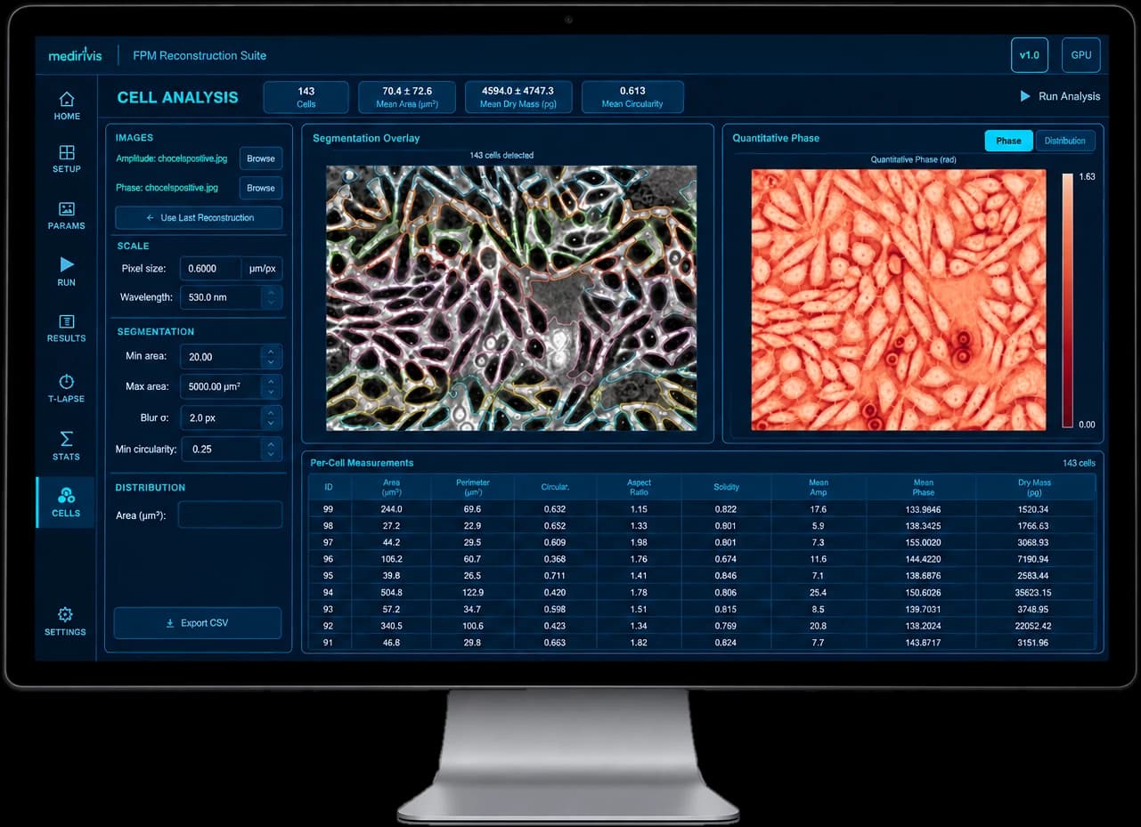Screen dimensions: 1141x827
Task: Sort by the Aspect Ratio column header
Action: tap(639, 487)
